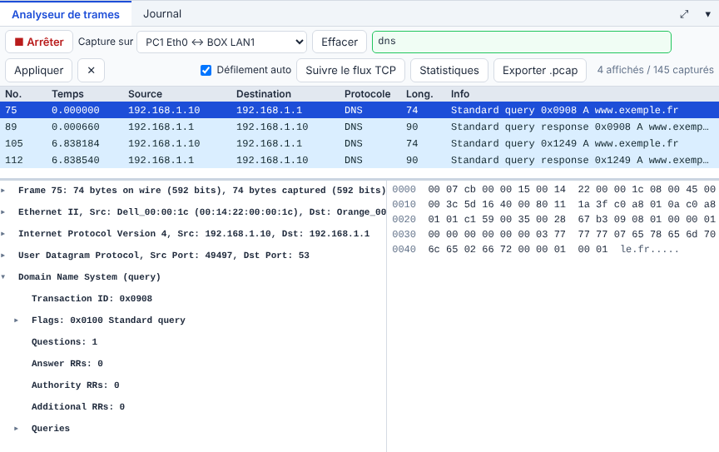Click time value 6.838184

point(75,143)
